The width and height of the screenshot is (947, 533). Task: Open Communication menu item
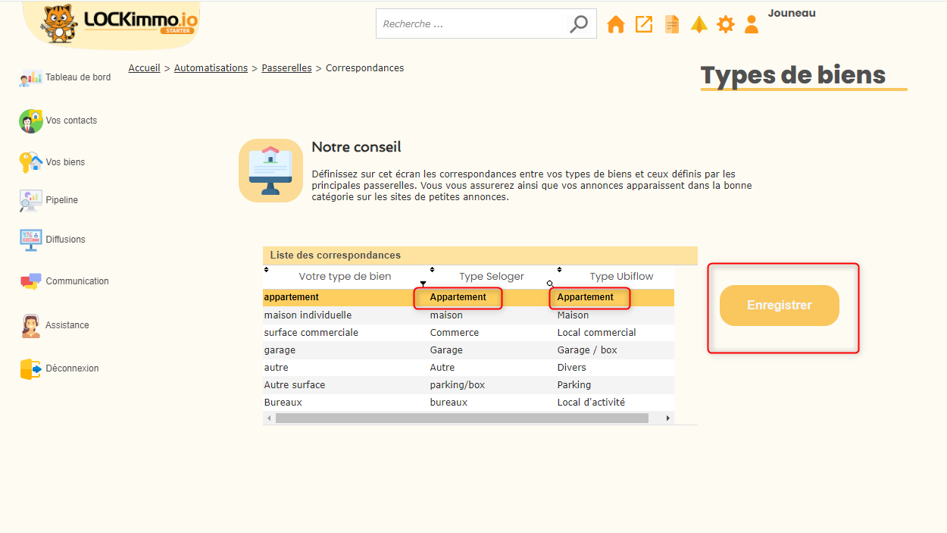77,281
